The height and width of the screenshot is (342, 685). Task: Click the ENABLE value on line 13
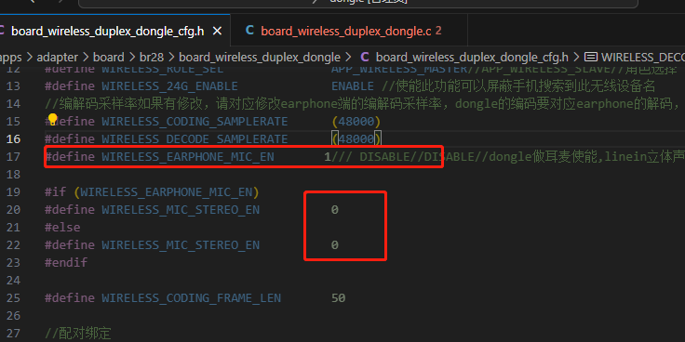[353, 85]
